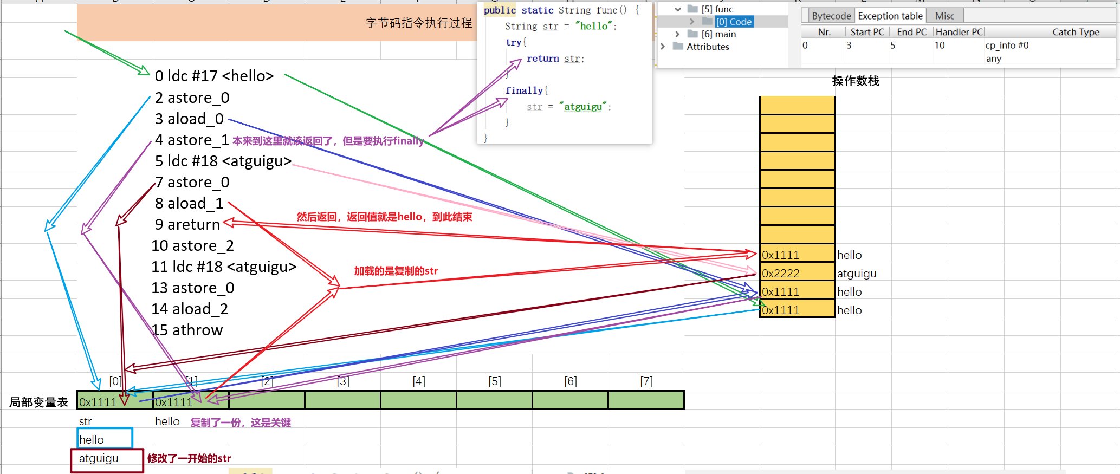This screenshot has height=474, width=1120.
Task: Click the note 然后返回，返回值就是hello，到此结束
Action: point(384,217)
